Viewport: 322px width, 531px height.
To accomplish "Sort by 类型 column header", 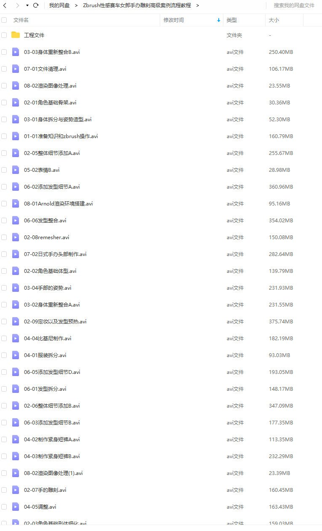I will tap(232, 20).
